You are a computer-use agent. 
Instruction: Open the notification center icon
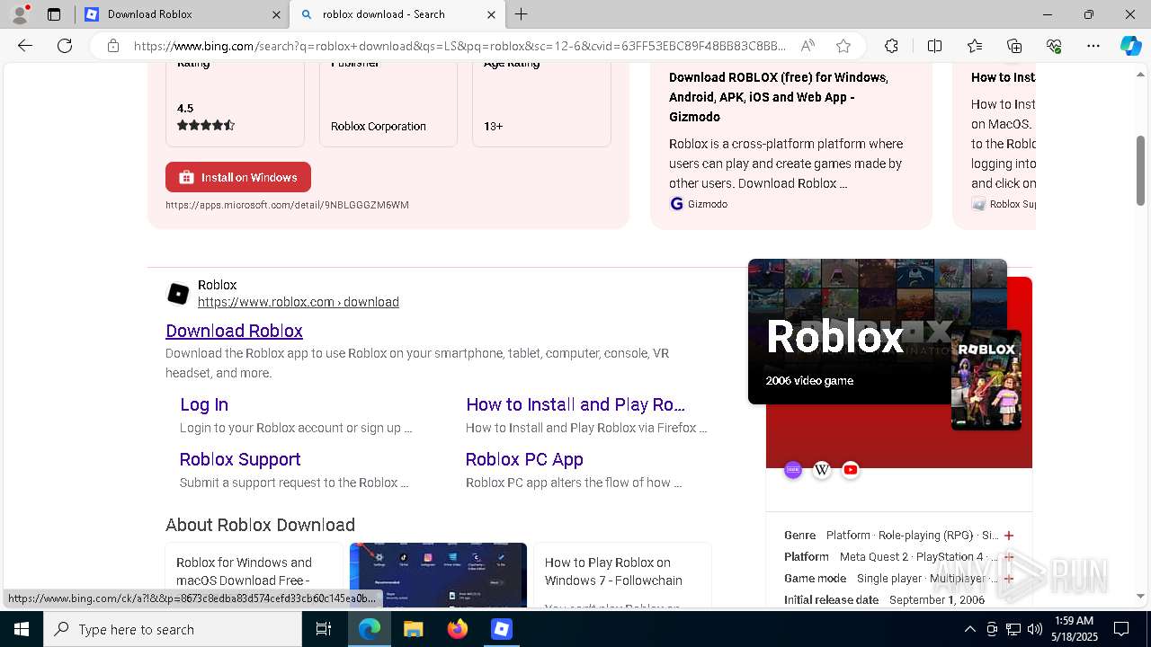1121,629
